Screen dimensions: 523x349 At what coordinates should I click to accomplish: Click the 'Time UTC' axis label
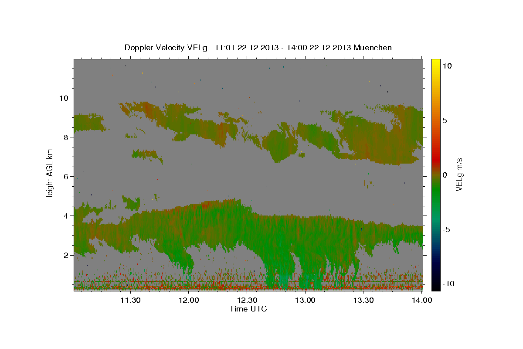coord(248,309)
